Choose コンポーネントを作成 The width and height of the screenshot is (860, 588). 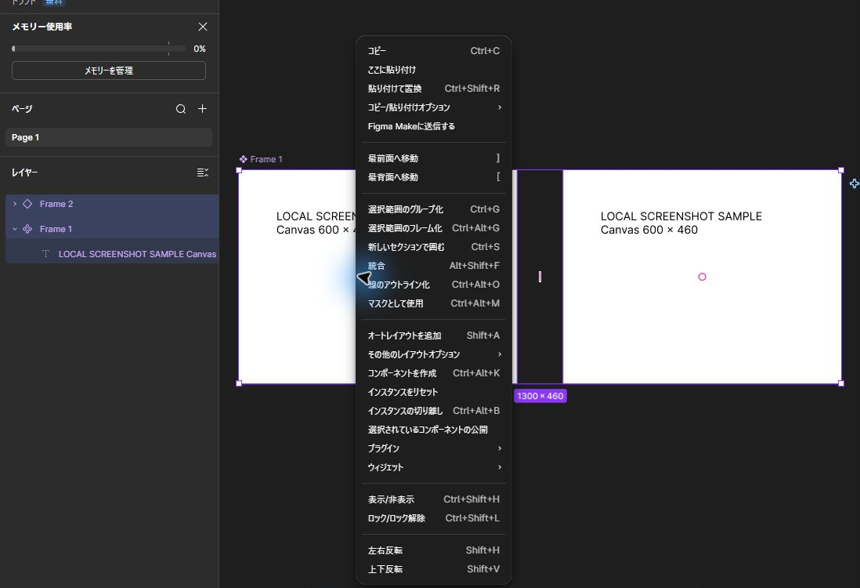pyautogui.click(x=434, y=372)
